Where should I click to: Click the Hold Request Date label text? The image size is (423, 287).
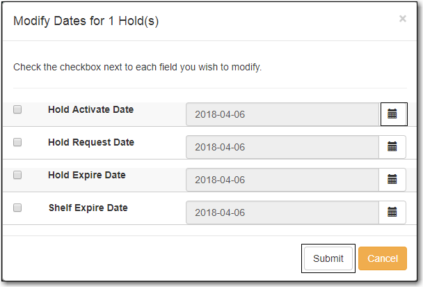click(x=91, y=142)
